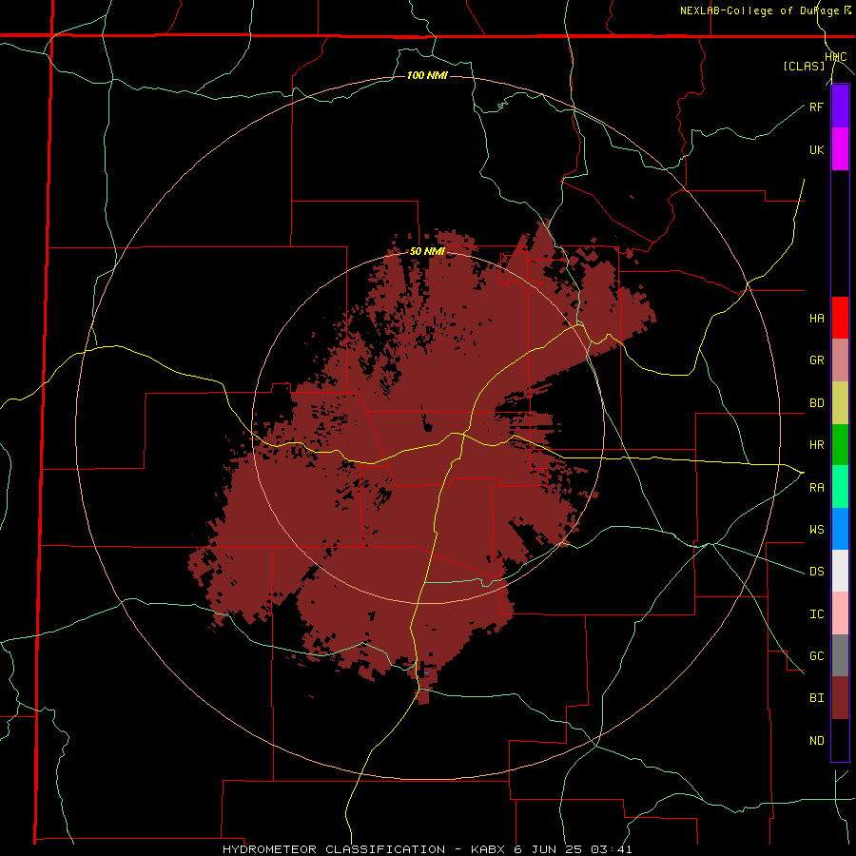856x856 pixels.
Task: Click the 6 JUN 25 date text
Action: click(548, 849)
